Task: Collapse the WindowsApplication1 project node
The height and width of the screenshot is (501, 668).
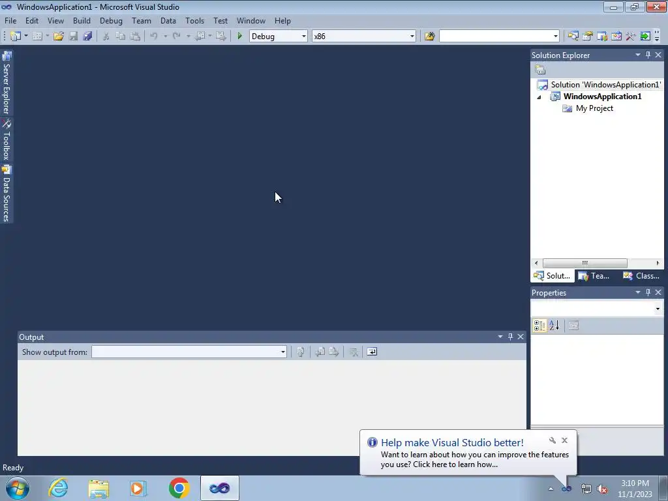Action: [539, 97]
